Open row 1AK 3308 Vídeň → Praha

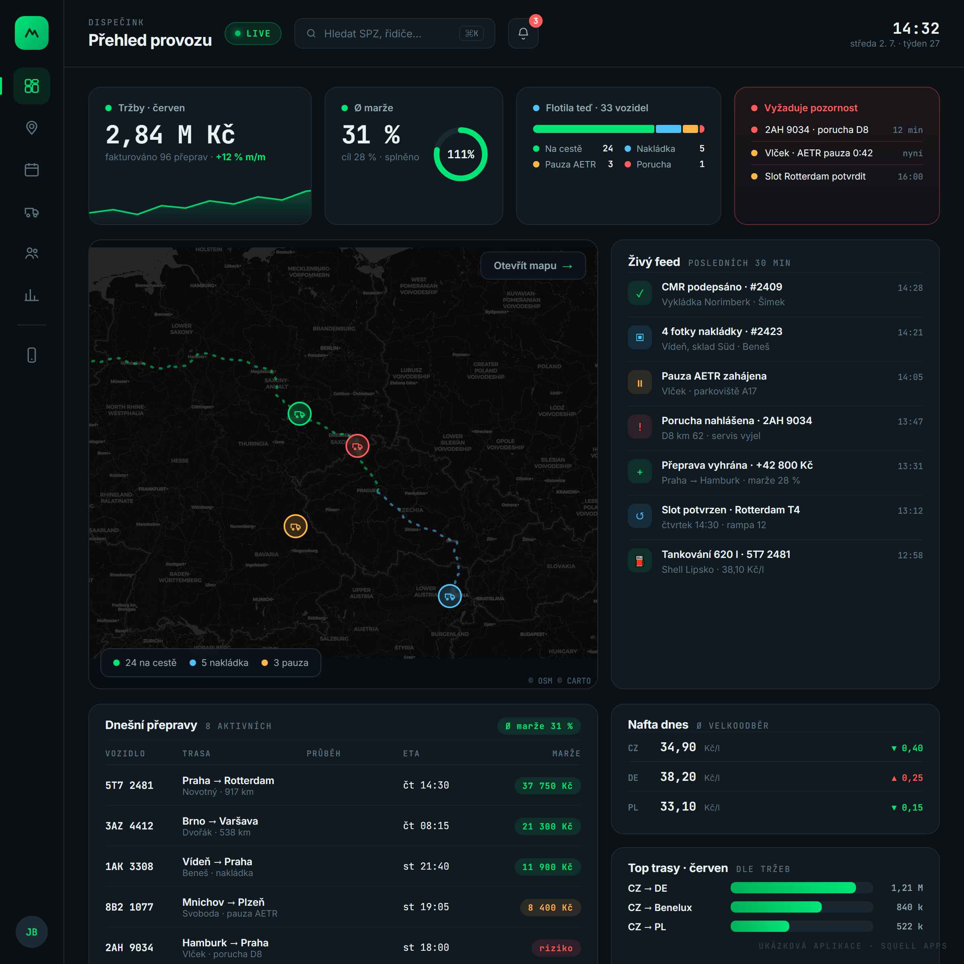[x=343, y=867]
